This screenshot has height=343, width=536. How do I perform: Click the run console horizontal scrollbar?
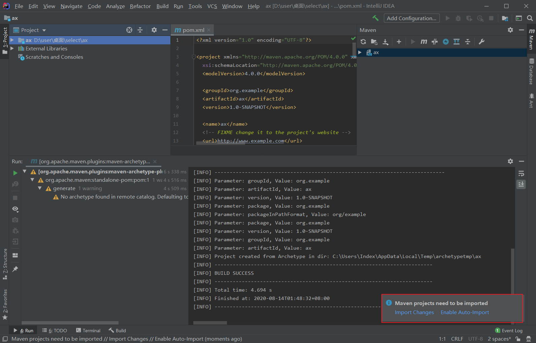click(210, 323)
